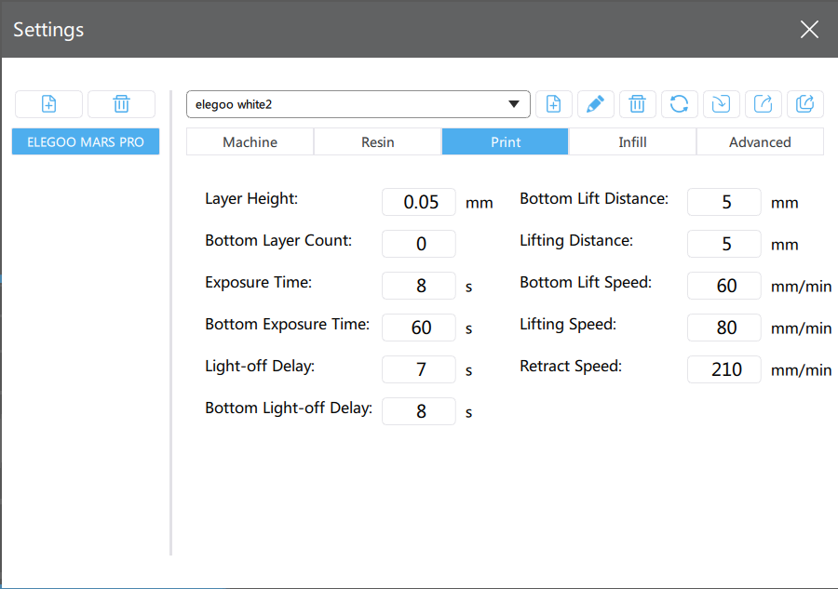Click the pencil icon to rename profile
The height and width of the screenshot is (589, 838).
[595, 104]
